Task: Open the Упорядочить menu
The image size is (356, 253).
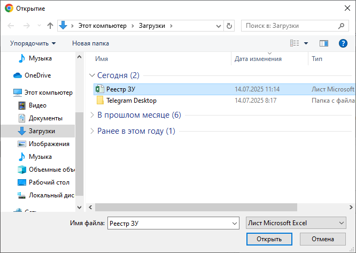Action: 33,43
